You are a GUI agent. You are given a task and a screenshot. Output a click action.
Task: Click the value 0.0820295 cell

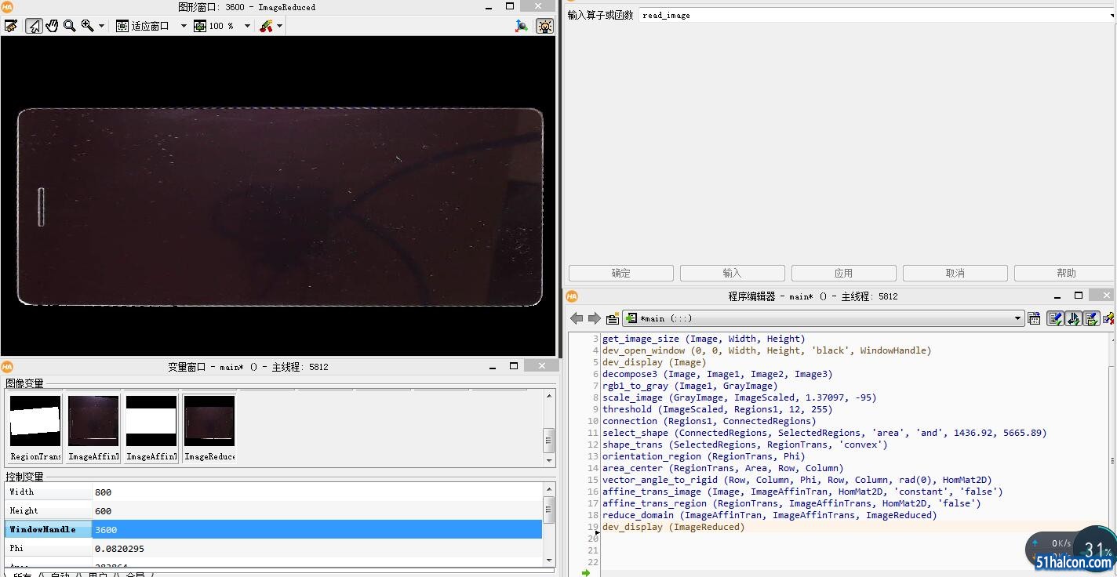317,548
